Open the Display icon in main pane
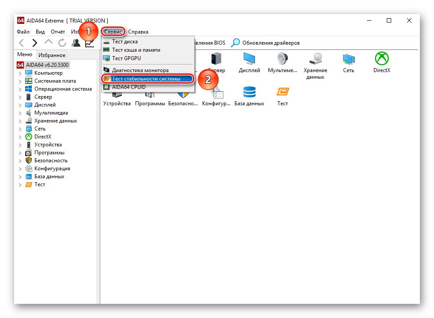434x318 pixels. click(x=249, y=59)
